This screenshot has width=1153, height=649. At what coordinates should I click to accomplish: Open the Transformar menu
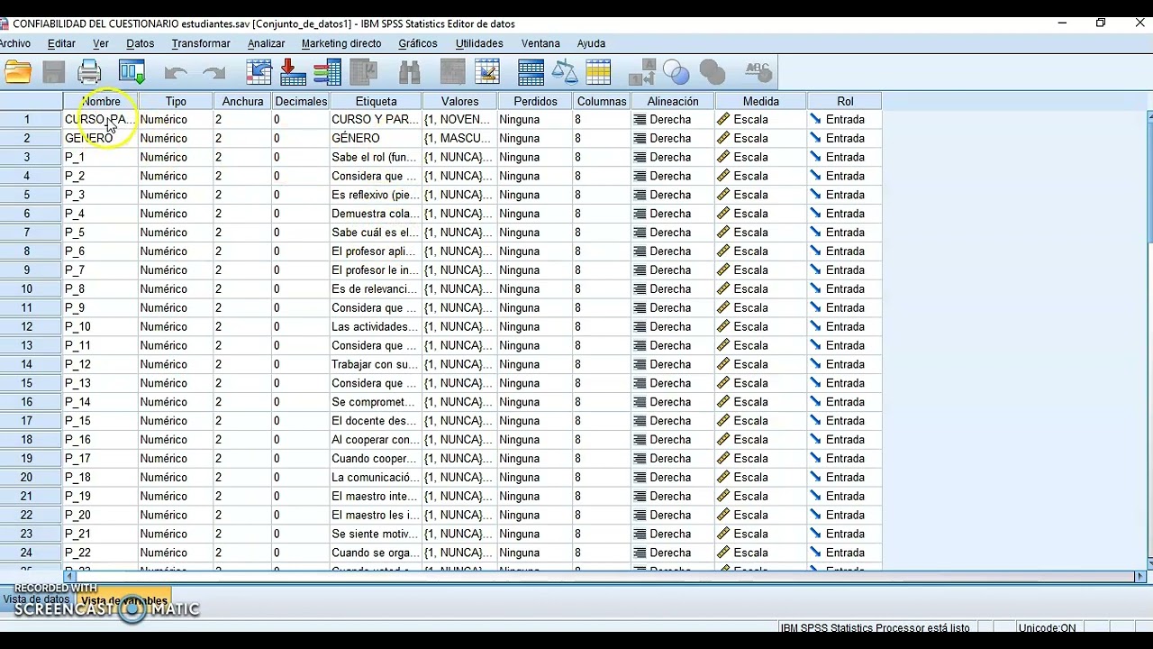click(x=201, y=43)
